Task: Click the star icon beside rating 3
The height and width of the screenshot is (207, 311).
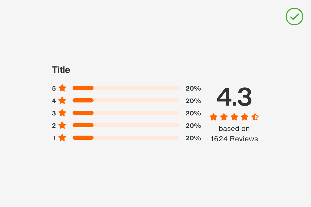Action: tap(62, 113)
